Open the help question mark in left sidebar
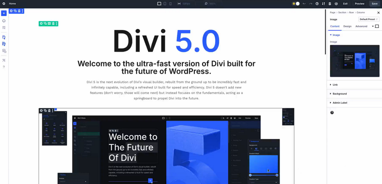382x184 pixels. (4, 67)
